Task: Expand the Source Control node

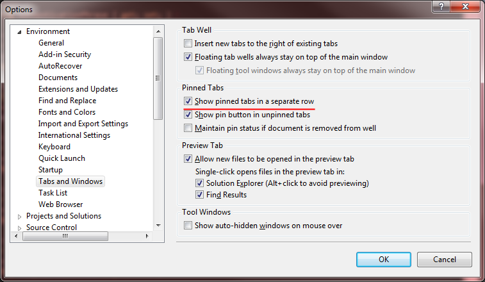Action: click(x=19, y=228)
